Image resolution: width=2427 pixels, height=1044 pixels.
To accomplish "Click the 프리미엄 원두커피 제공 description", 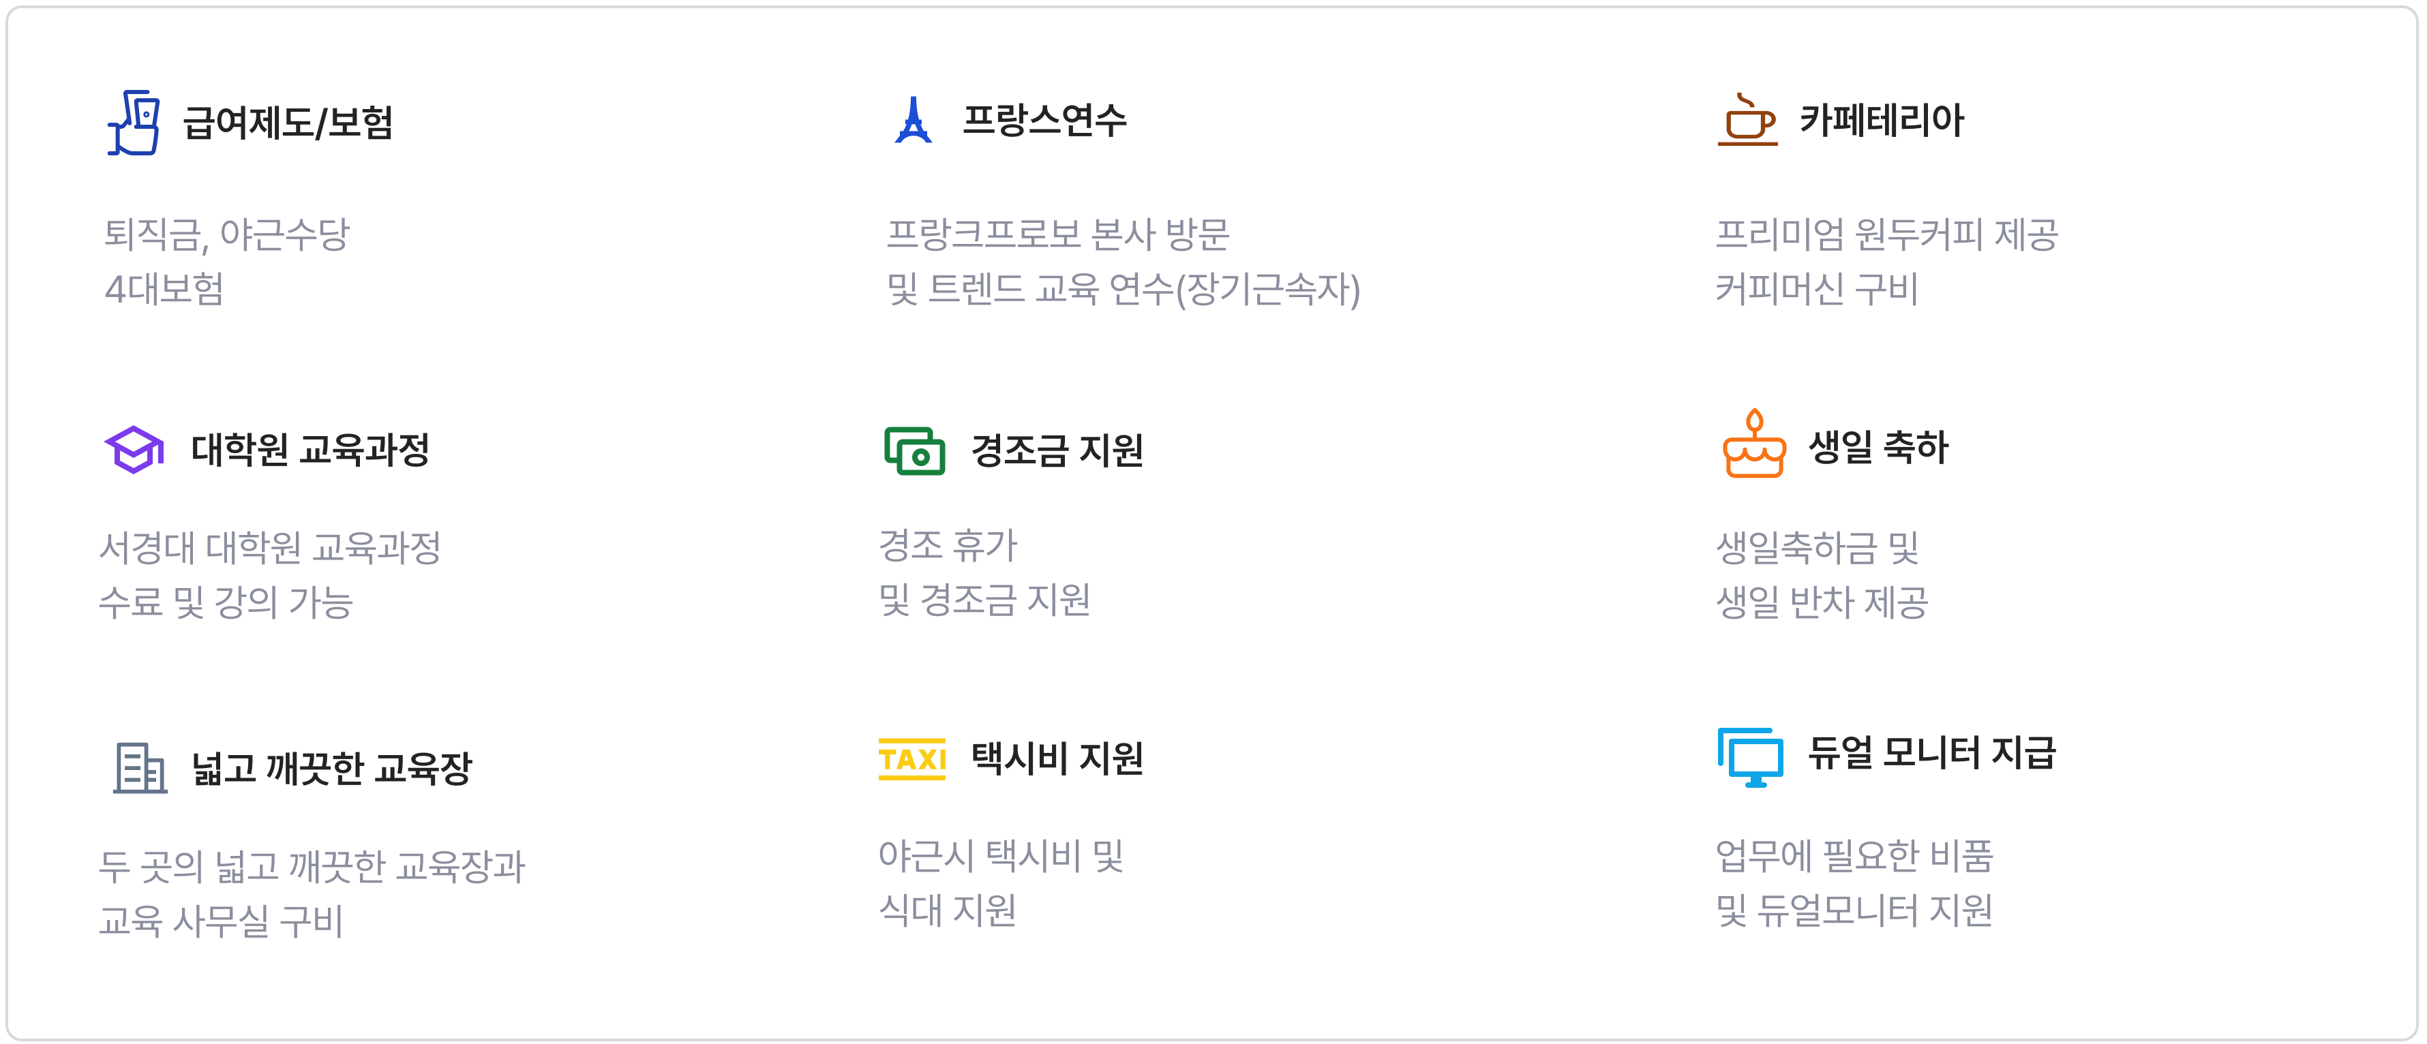I will 1886,234.
